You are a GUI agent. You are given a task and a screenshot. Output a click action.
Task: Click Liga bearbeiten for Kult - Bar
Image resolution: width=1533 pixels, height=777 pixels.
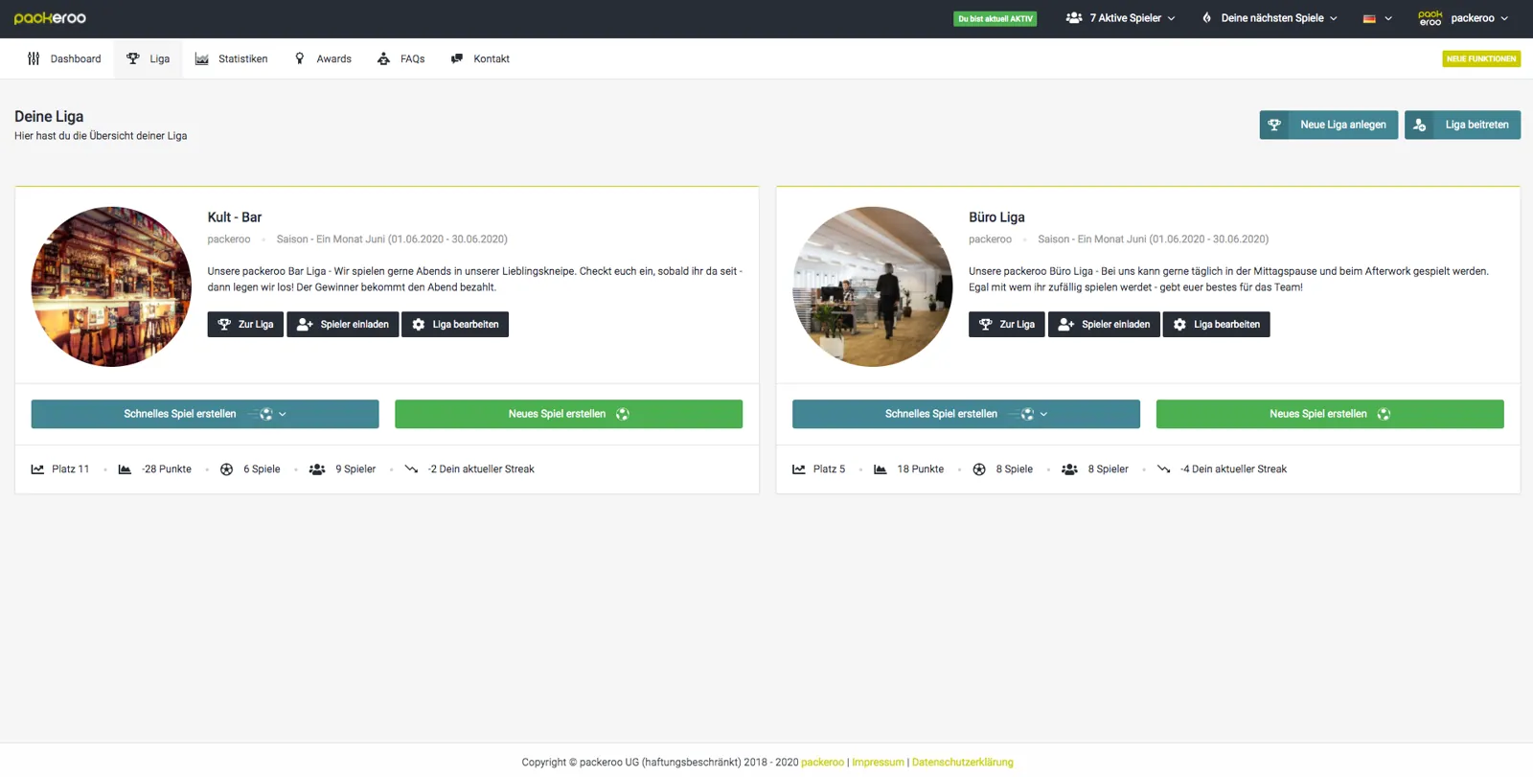coord(455,324)
